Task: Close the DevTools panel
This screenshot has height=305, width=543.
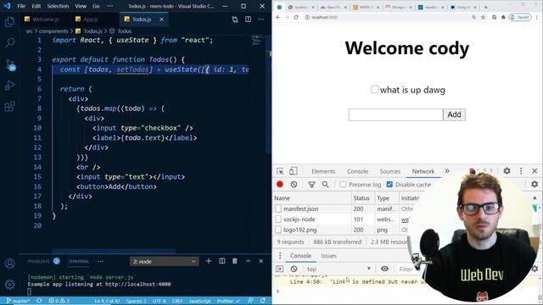Action: pos(535,171)
